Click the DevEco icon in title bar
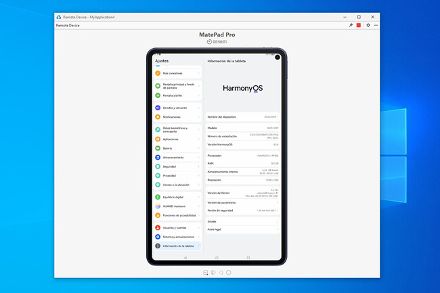The image size is (440, 293). [59, 17]
